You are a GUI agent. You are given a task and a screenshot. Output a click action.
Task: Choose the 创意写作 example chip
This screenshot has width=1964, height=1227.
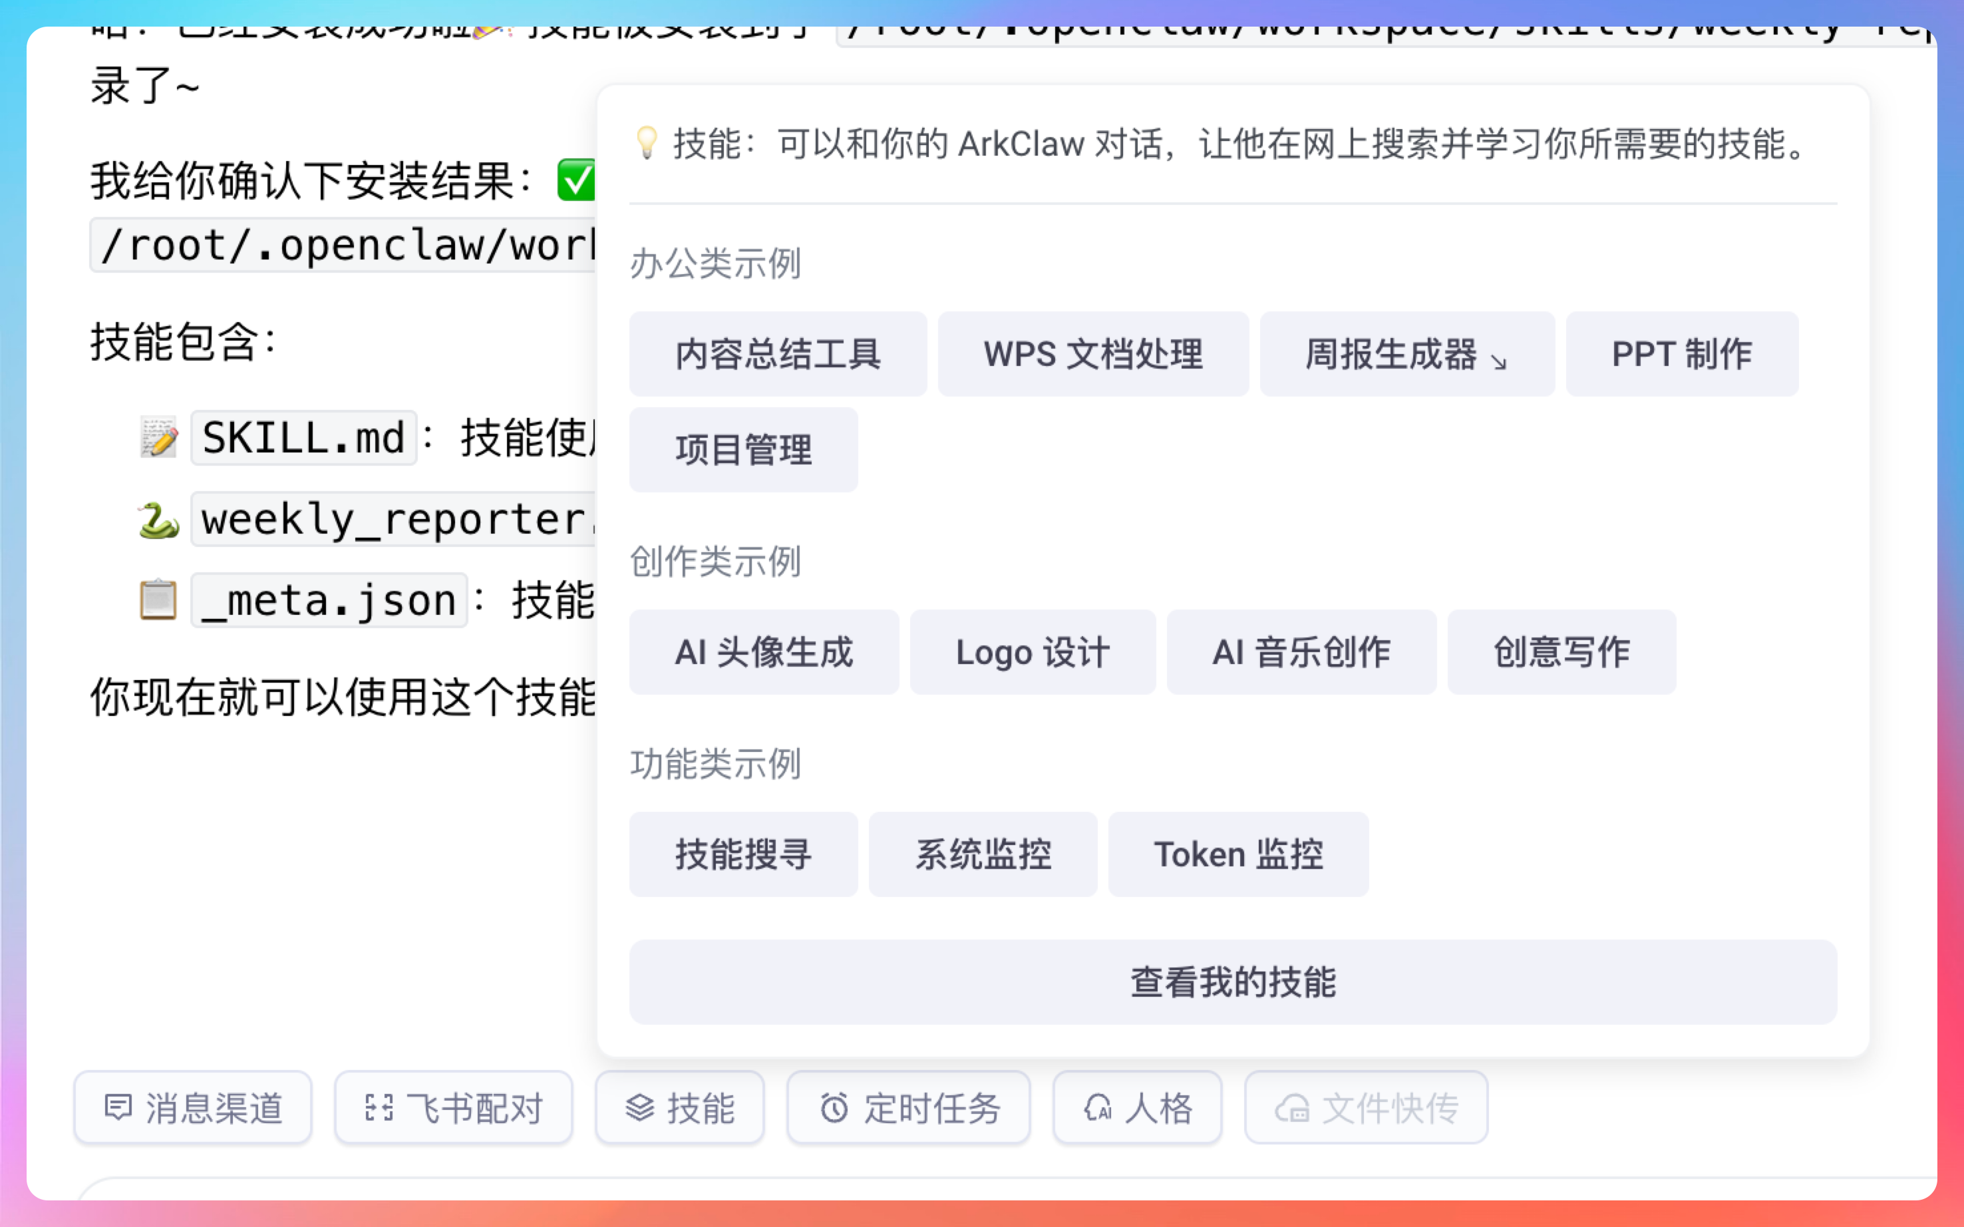tap(1561, 653)
